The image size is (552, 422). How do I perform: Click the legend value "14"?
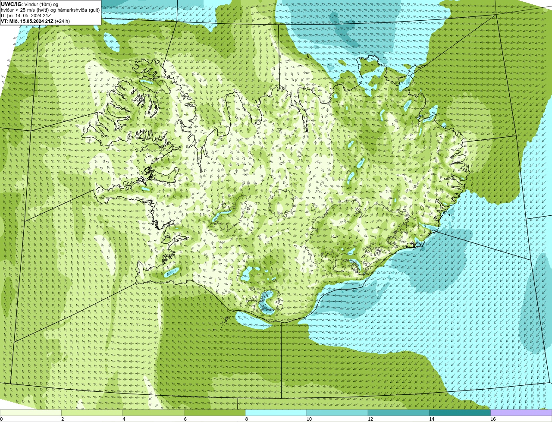click(x=431, y=419)
